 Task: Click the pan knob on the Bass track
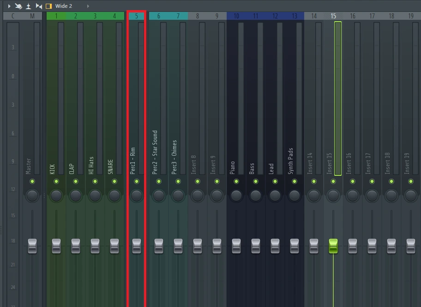[x=256, y=196]
